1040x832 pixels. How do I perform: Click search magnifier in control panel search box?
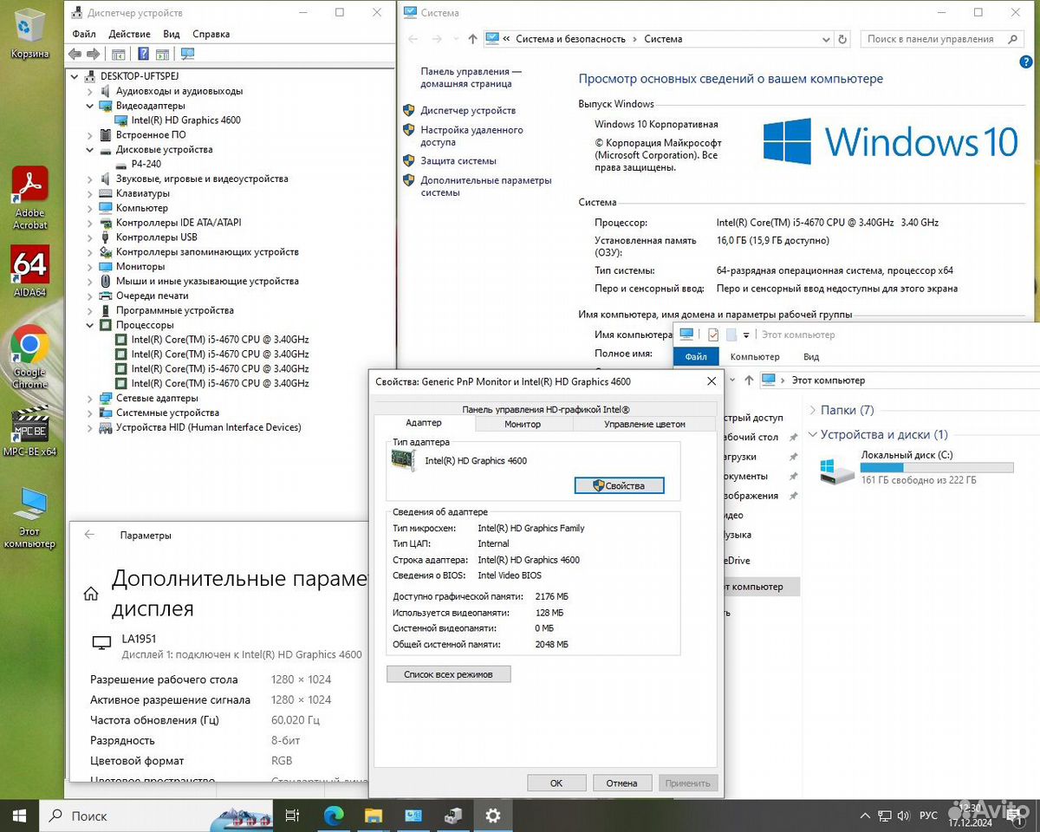point(1013,39)
